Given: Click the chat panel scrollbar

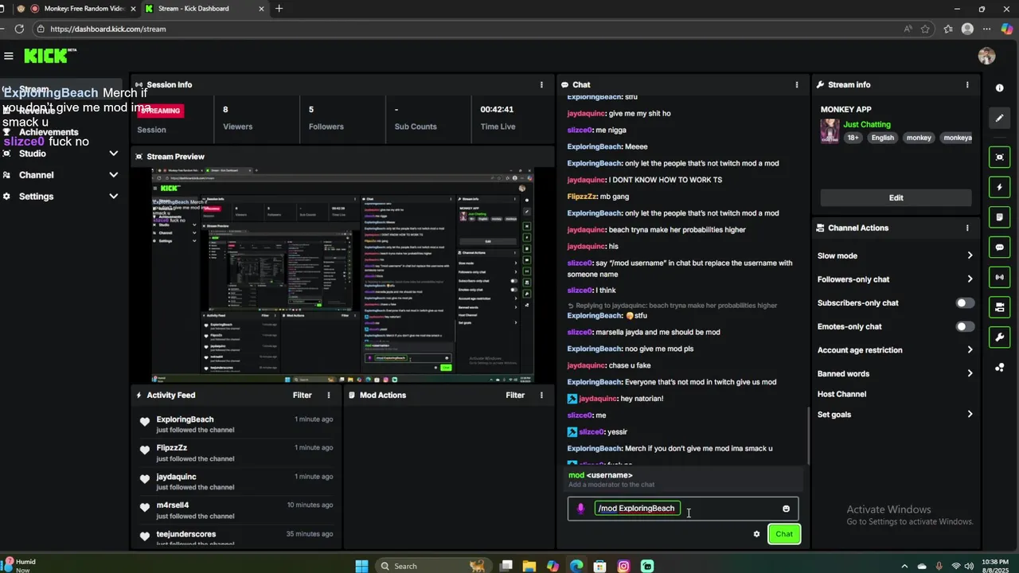Looking at the screenshot, I should click(808, 436).
